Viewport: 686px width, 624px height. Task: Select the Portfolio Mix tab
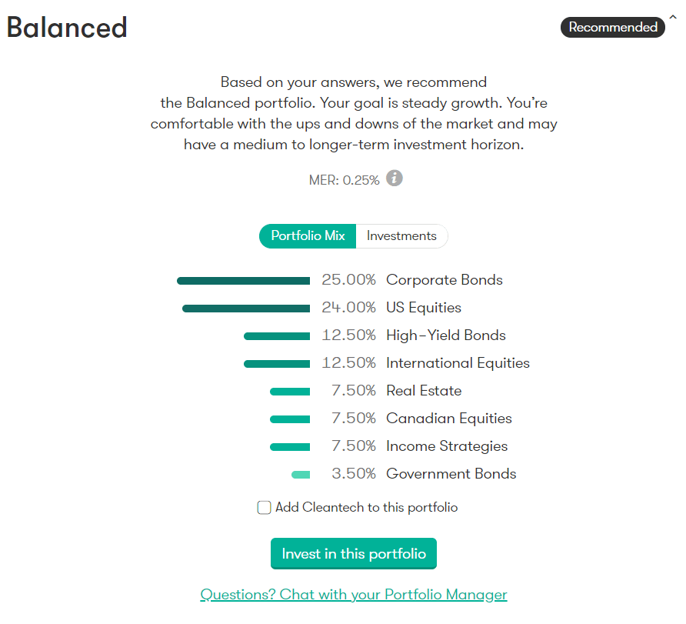pyautogui.click(x=307, y=236)
